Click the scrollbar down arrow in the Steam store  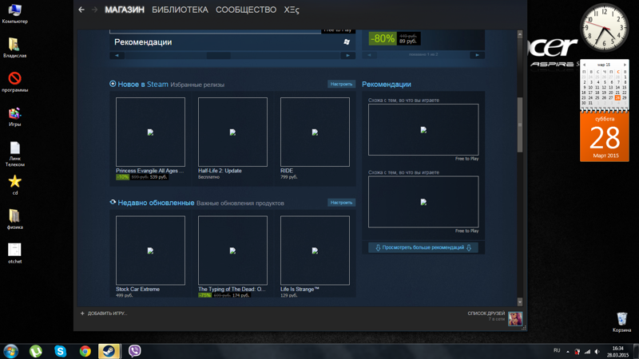click(520, 302)
